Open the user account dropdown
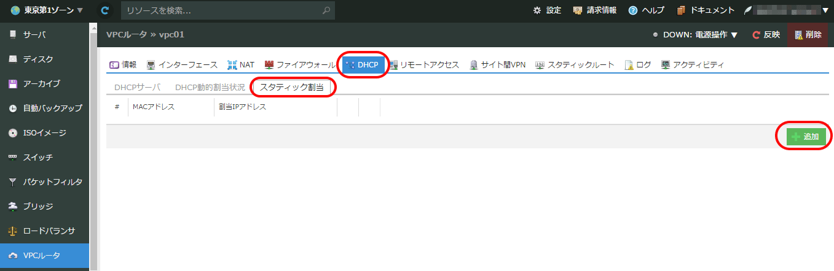Viewport: 834px width, 271px height. (x=786, y=10)
